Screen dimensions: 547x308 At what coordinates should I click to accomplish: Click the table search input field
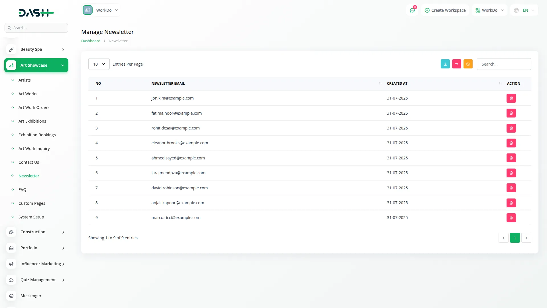pos(504,64)
